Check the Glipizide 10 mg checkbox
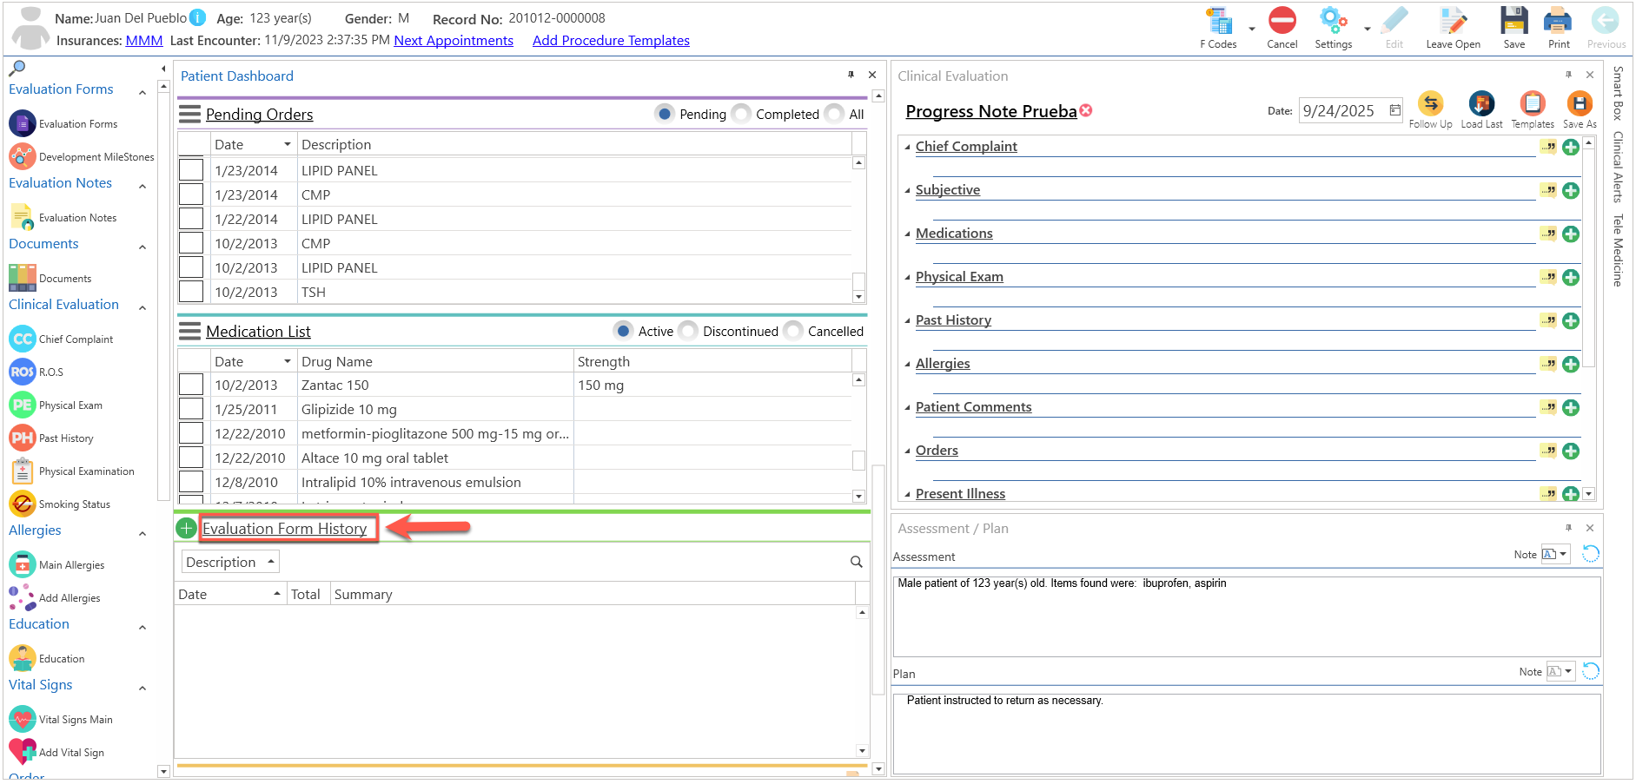1636x784 pixels. coord(191,409)
